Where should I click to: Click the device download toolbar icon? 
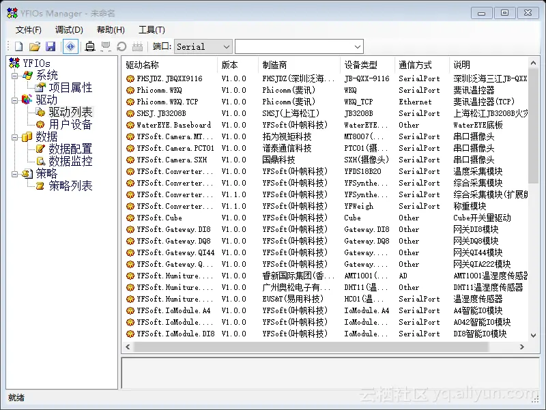pyautogui.click(x=90, y=46)
